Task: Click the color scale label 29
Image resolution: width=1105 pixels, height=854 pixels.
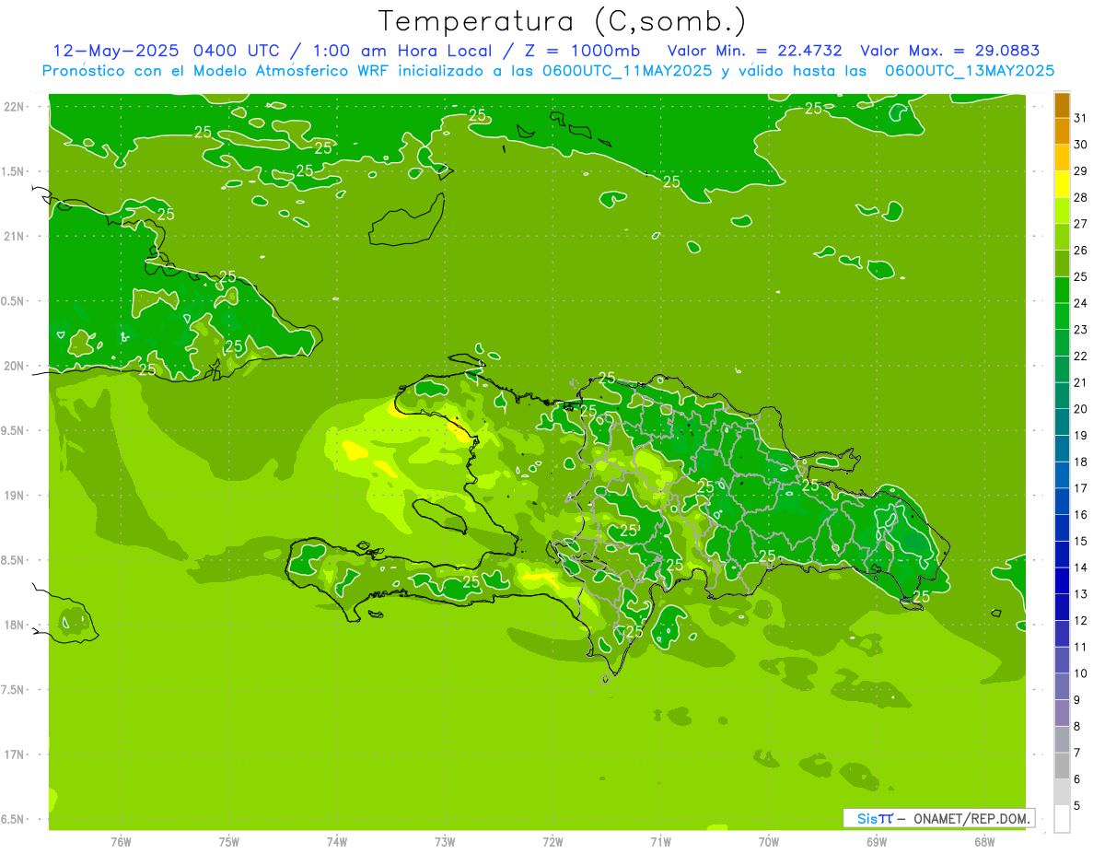Action: tap(1080, 171)
